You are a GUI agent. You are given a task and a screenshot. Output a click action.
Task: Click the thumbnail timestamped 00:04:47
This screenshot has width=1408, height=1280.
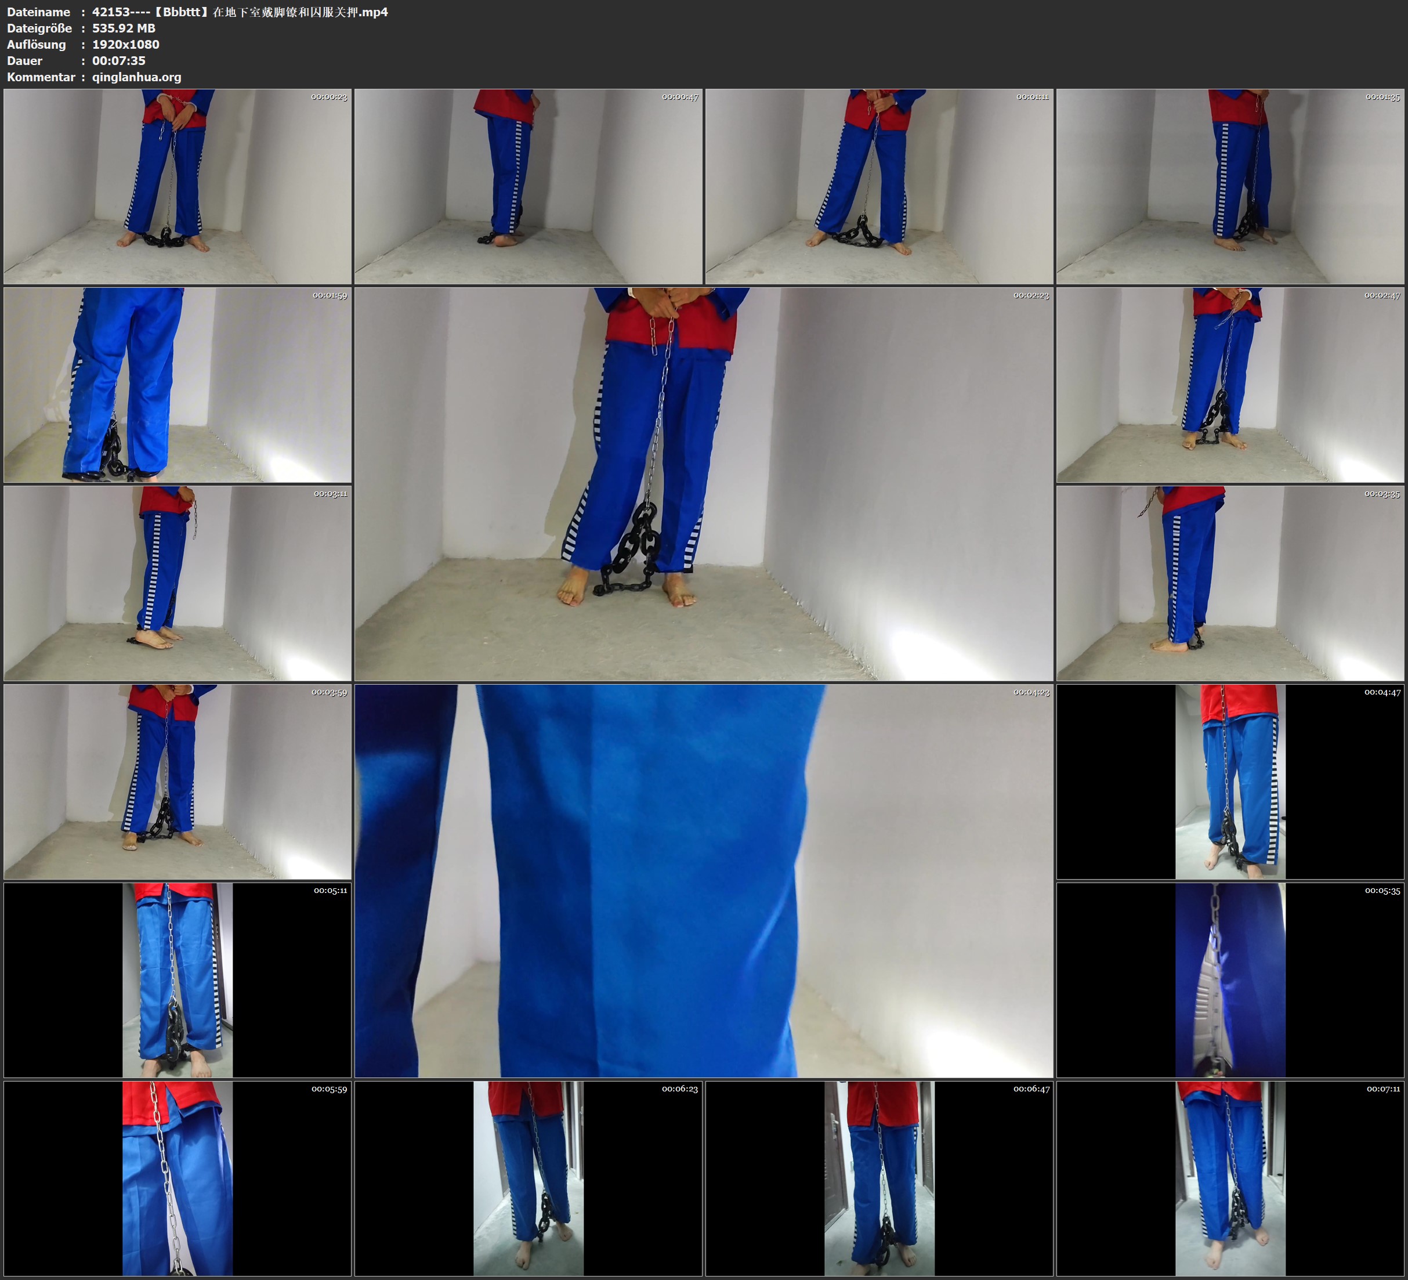coord(1230,782)
